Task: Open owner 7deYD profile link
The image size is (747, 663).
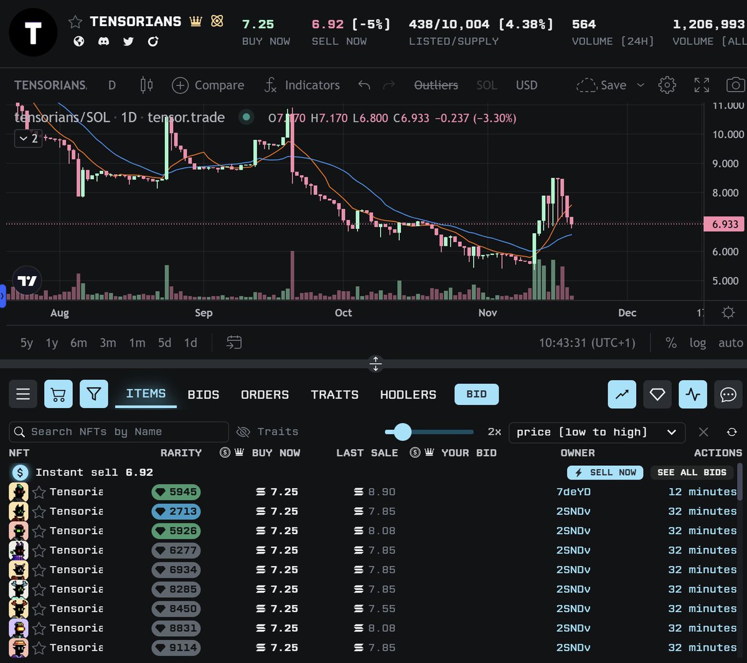Action: pos(573,492)
